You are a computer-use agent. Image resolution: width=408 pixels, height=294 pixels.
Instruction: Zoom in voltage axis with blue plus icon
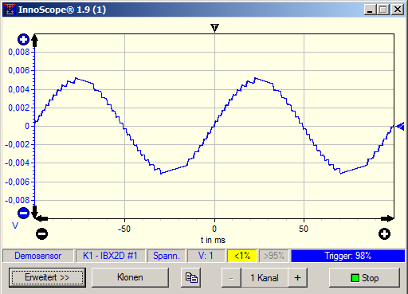23,40
